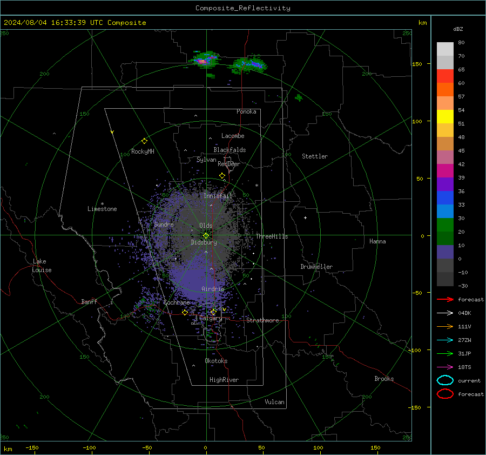
Task: Click the magenta 18TS arrow icon
Action: tap(445, 367)
